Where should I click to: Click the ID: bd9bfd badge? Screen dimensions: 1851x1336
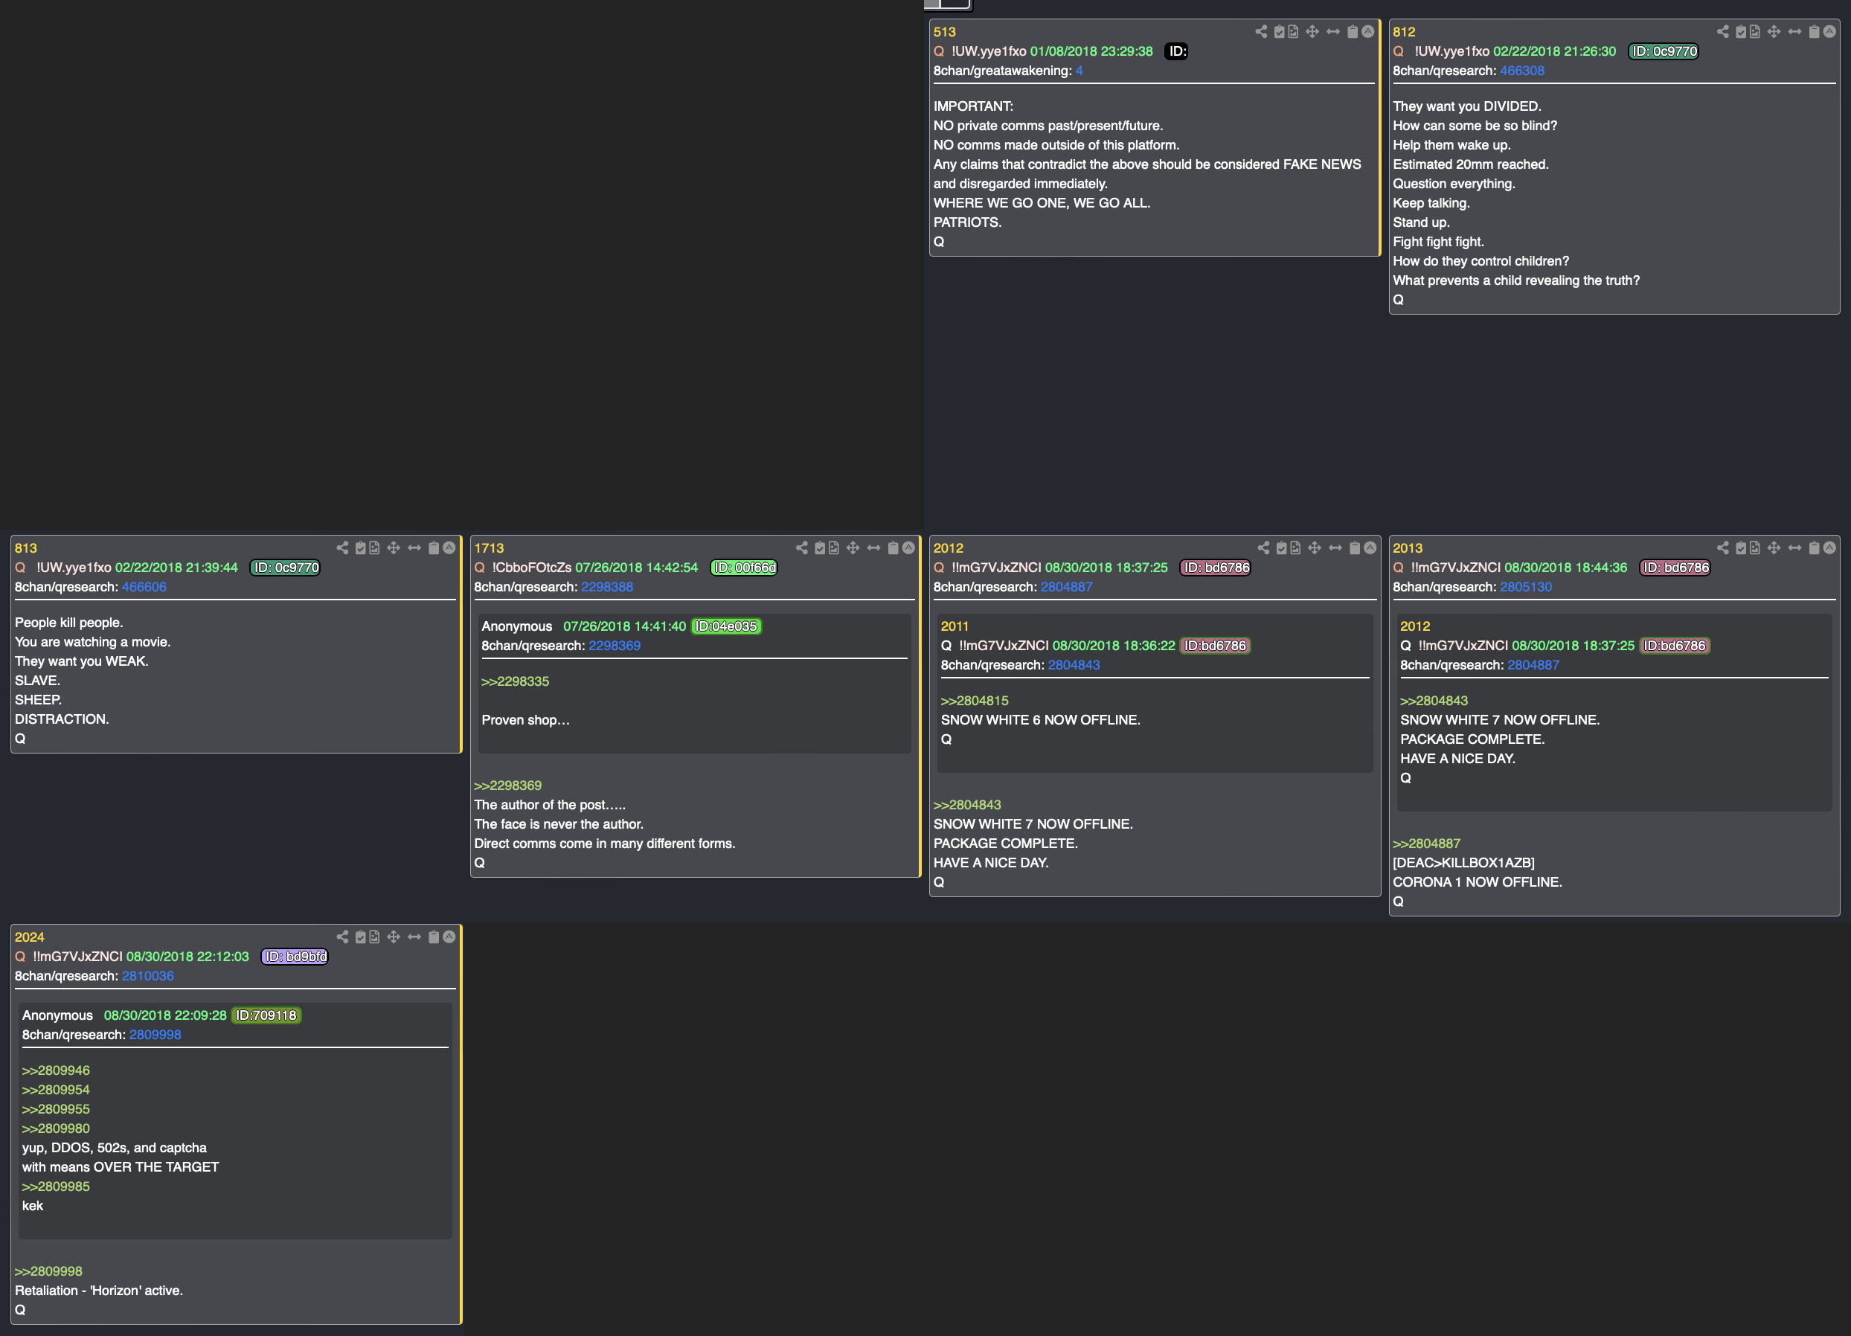294,957
